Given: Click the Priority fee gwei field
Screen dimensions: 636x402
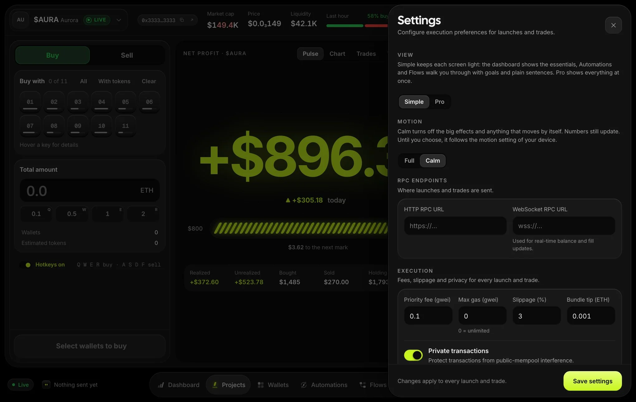Looking at the screenshot, I should (428, 316).
